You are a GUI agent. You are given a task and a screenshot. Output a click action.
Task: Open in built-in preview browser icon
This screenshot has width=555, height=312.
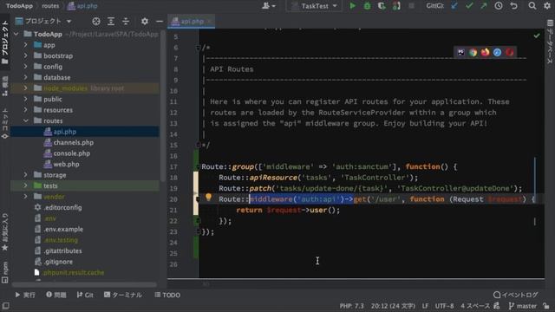click(460, 52)
